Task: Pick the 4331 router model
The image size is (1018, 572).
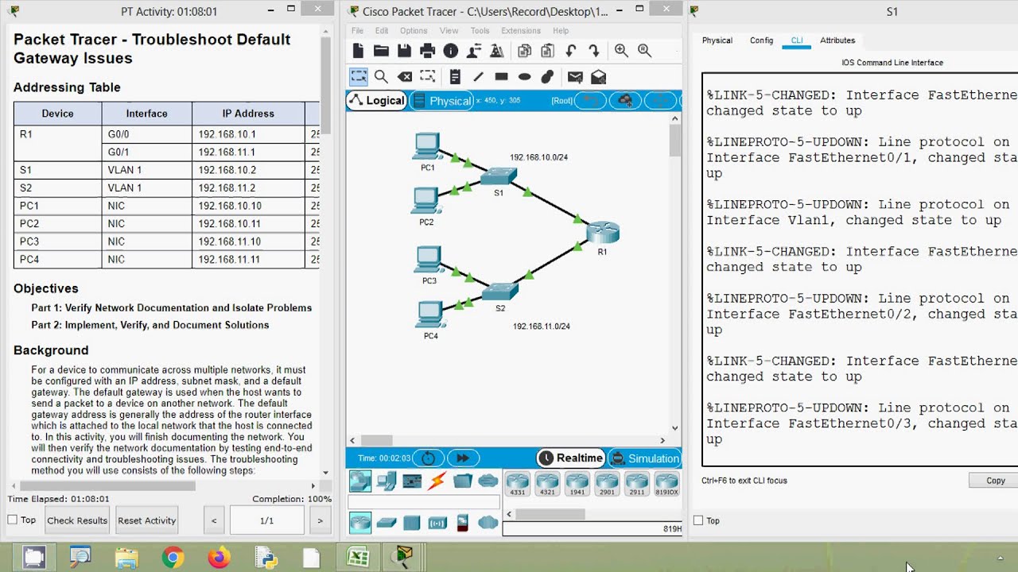Action: (x=517, y=484)
